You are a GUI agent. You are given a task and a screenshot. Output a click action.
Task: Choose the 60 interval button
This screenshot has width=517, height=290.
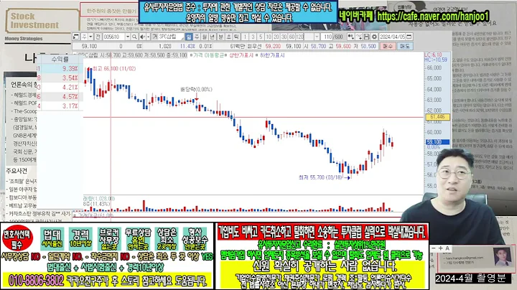(292, 37)
